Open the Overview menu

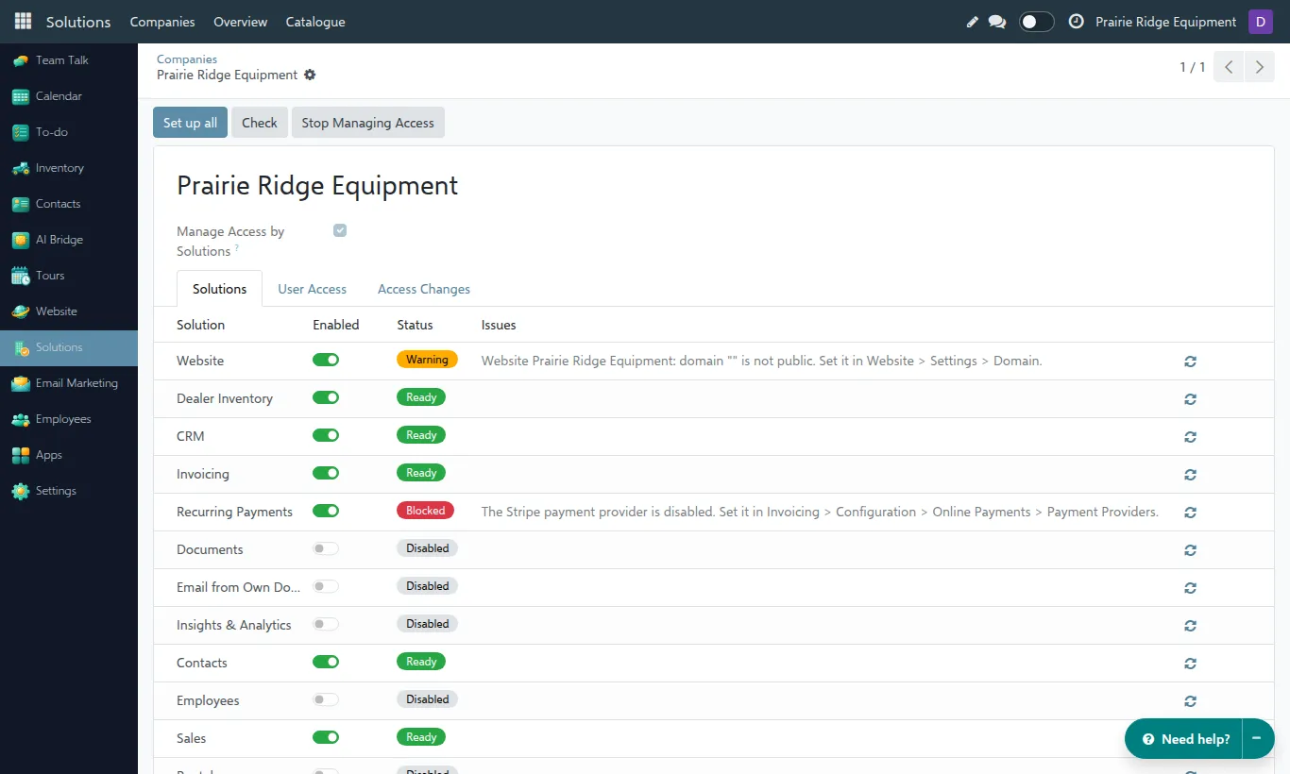pyautogui.click(x=240, y=22)
